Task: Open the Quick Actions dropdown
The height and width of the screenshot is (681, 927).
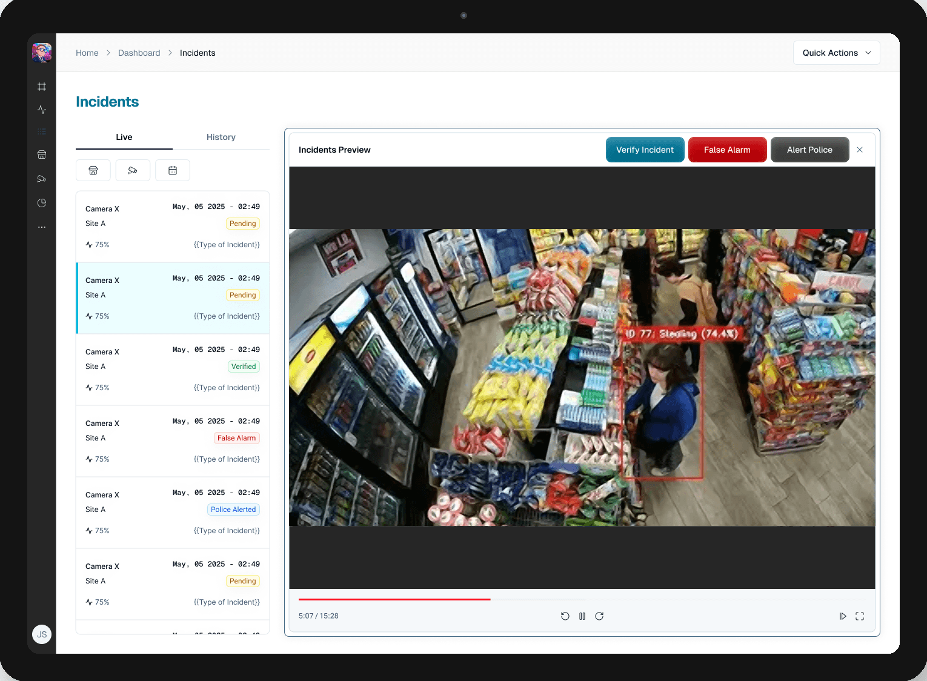Action: click(837, 53)
